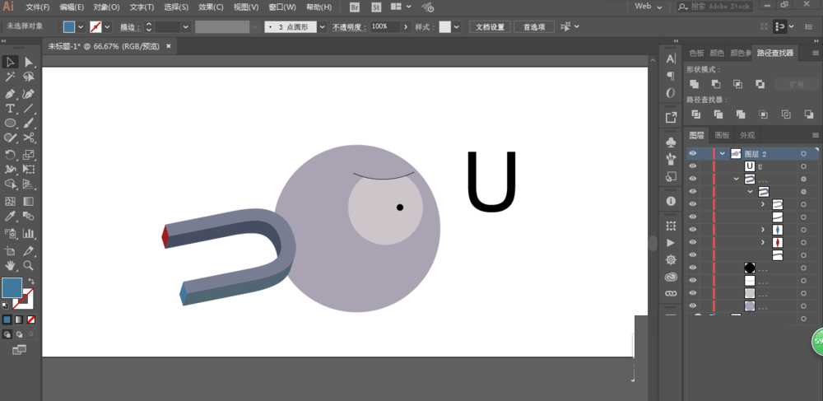
Task: Click the Bridge (Br) icon
Action: pos(355,7)
